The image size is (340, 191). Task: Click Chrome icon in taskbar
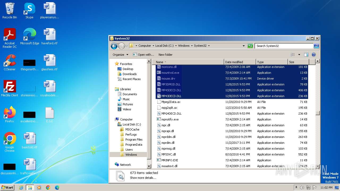click(x=48, y=188)
